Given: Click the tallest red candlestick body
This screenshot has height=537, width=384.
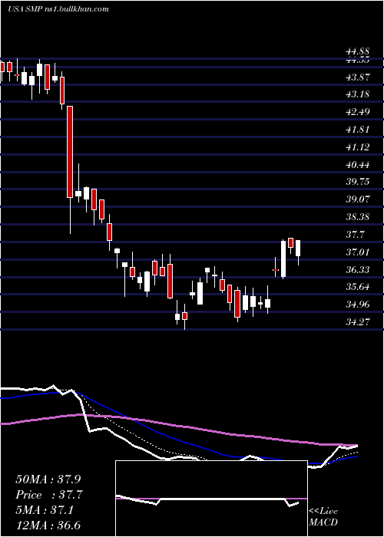Looking at the screenshot, I should tap(70, 152).
